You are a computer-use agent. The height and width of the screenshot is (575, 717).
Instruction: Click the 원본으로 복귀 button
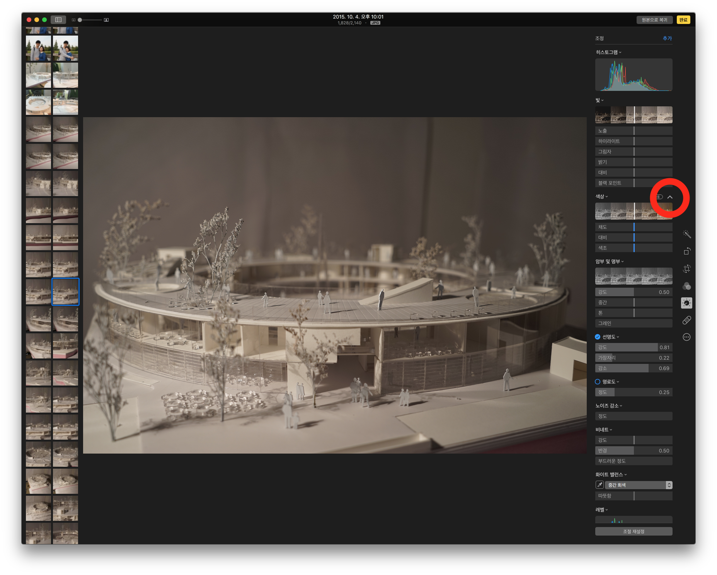tap(654, 20)
